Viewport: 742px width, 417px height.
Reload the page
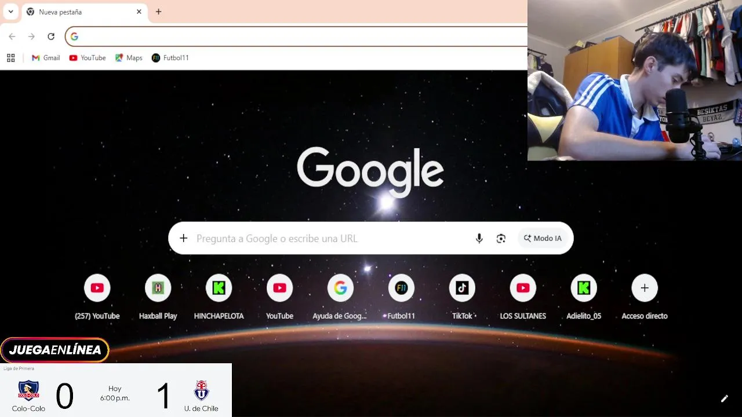click(x=51, y=36)
